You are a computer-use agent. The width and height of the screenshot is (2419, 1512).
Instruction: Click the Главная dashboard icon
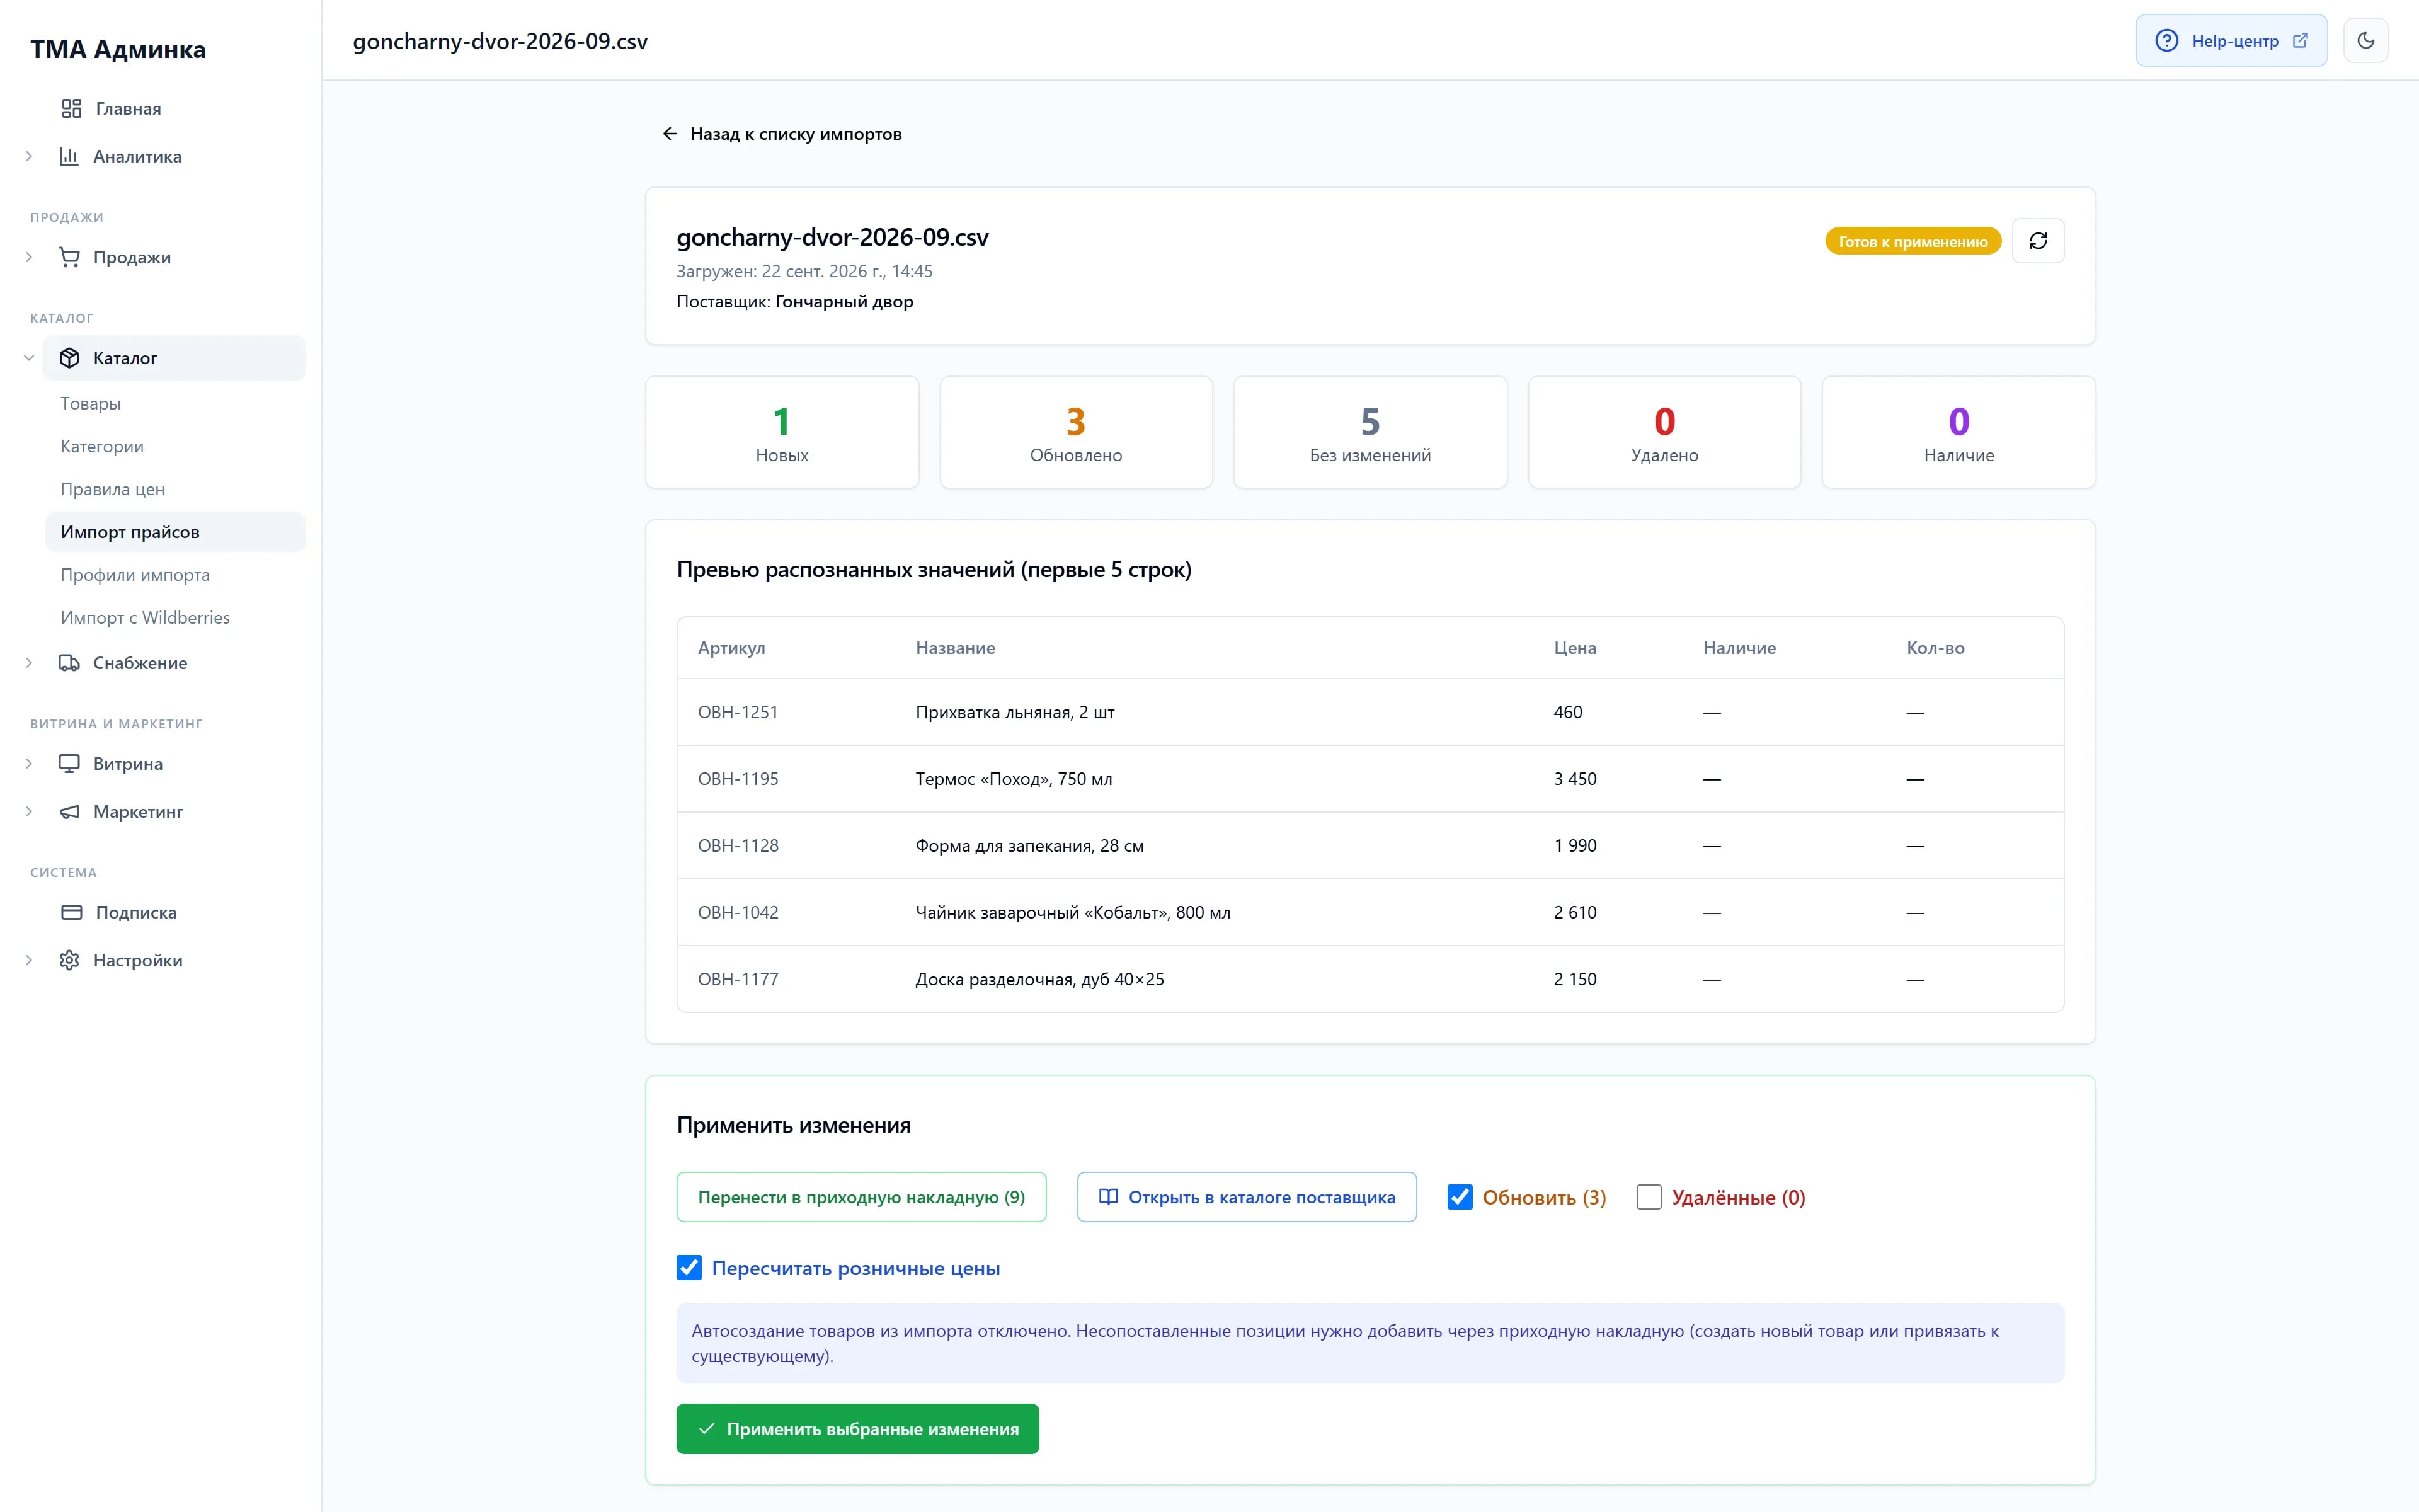[71, 108]
